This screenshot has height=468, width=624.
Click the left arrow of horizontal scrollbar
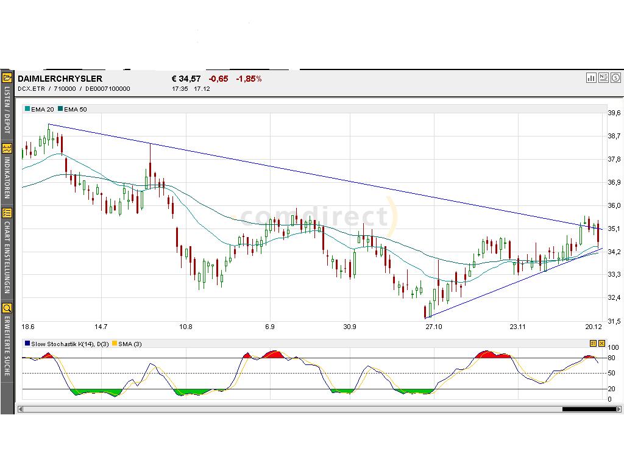20,409
